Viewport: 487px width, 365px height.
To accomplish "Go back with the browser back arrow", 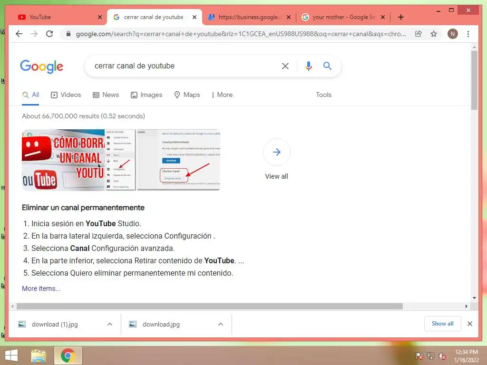I will [x=19, y=34].
